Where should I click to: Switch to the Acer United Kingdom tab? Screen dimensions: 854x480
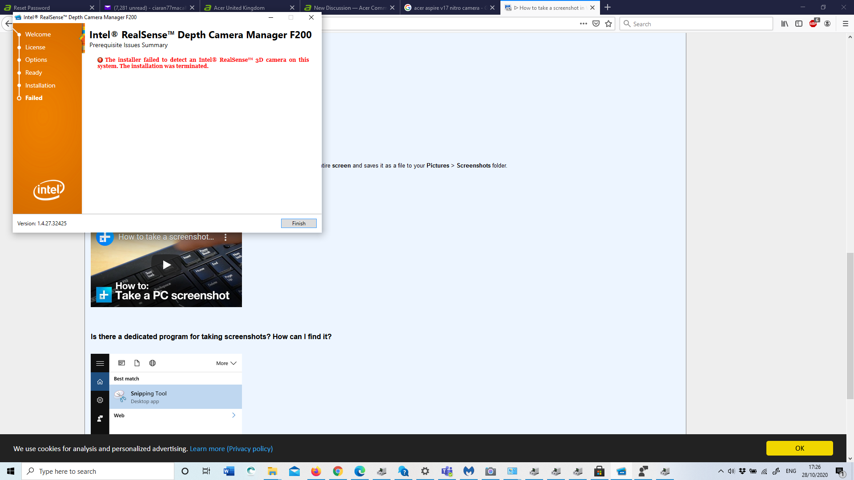click(x=250, y=8)
